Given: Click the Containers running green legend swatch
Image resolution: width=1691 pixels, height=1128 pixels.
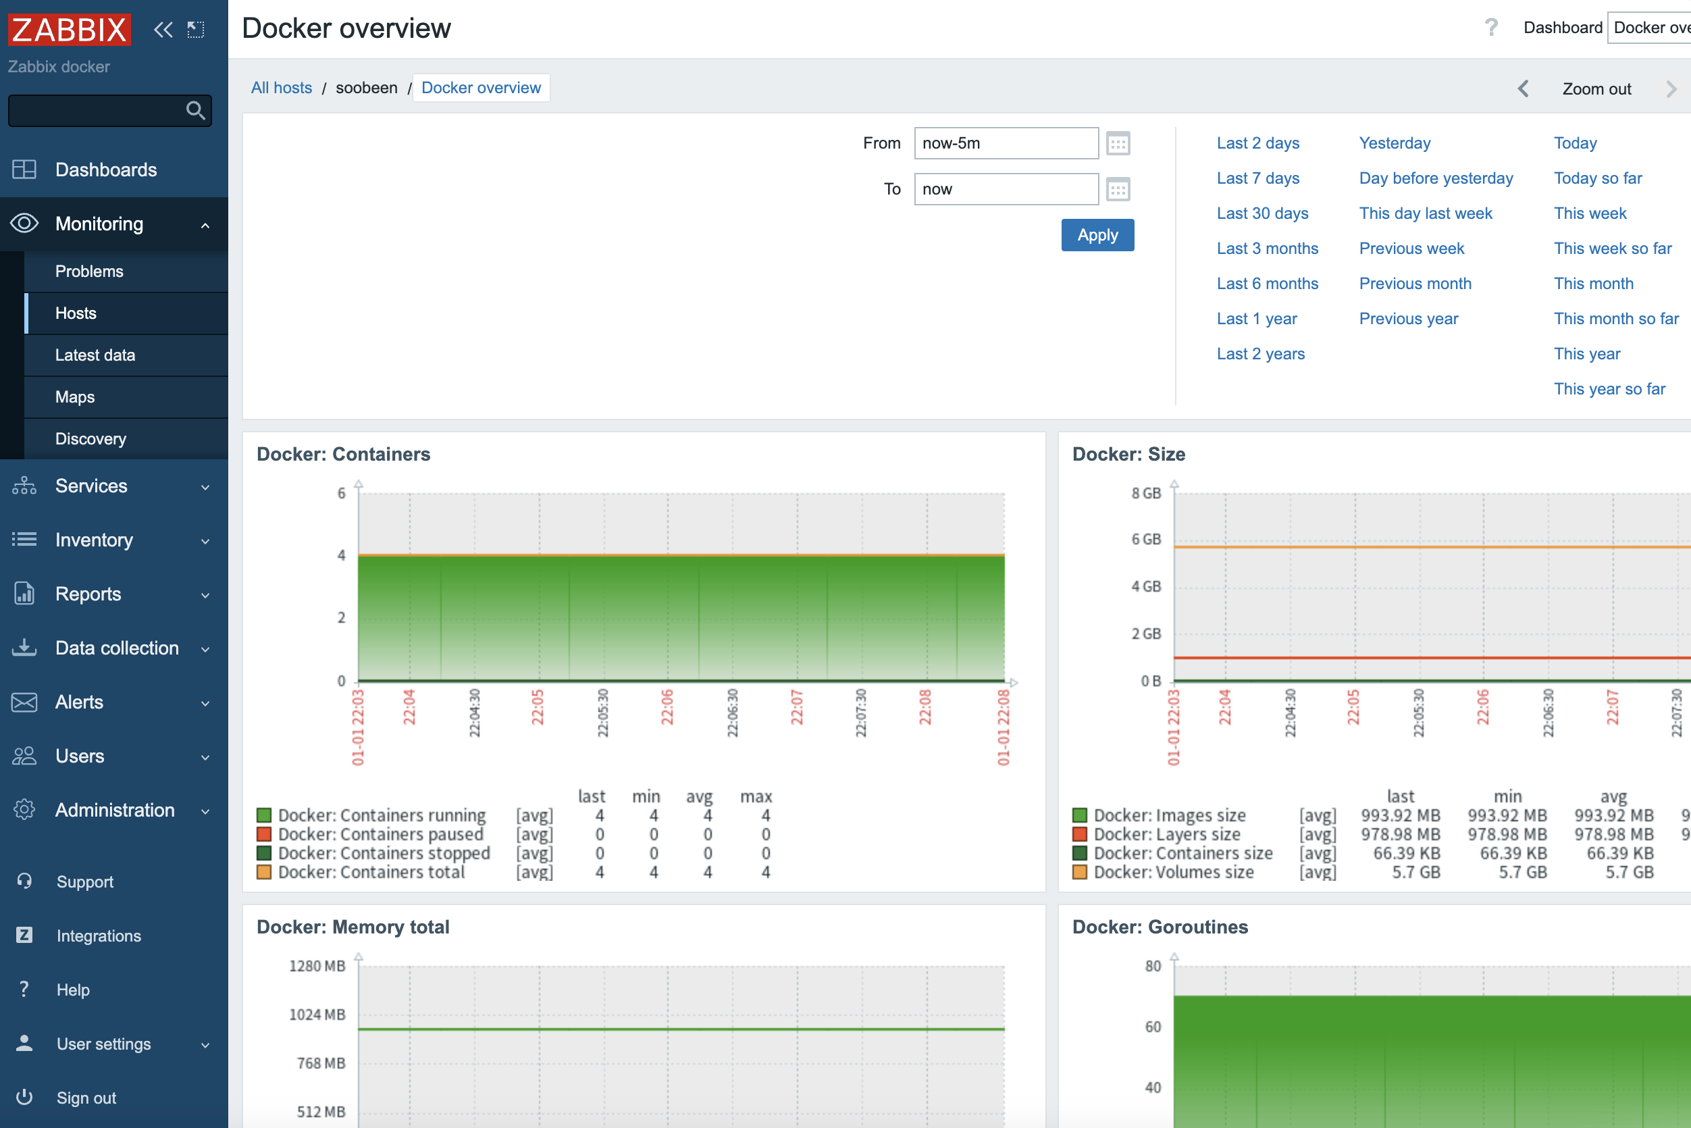Looking at the screenshot, I should point(264,815).
